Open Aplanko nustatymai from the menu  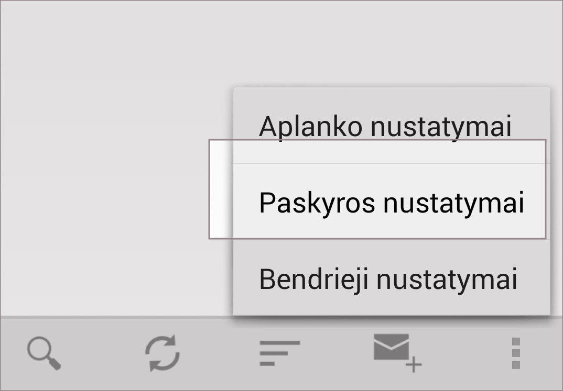[385, 126]
